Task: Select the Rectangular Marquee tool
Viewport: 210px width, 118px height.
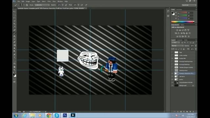Action: pyautogui.click(x=14, y=14)
